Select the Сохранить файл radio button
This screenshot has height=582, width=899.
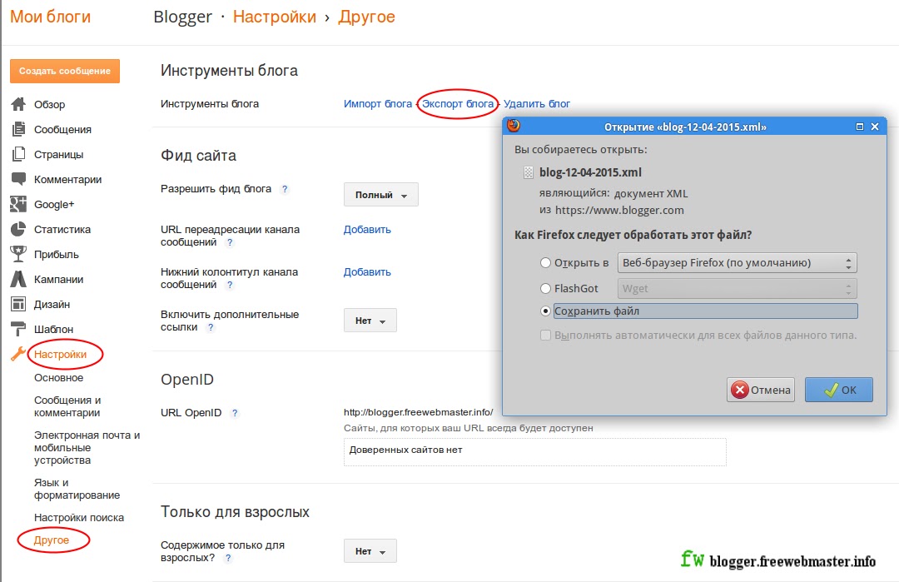click(545, 311)
